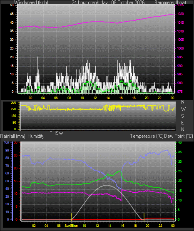Click the 1020 hpa barometer tick label

tap(180, 14)
